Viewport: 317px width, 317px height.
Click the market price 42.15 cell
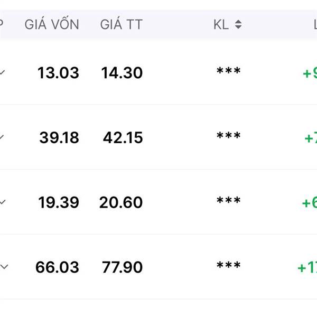(123, 138)
